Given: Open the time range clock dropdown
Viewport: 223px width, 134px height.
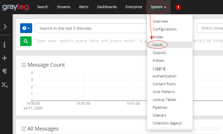Looking at the screenshot, I should coord(26,28).
